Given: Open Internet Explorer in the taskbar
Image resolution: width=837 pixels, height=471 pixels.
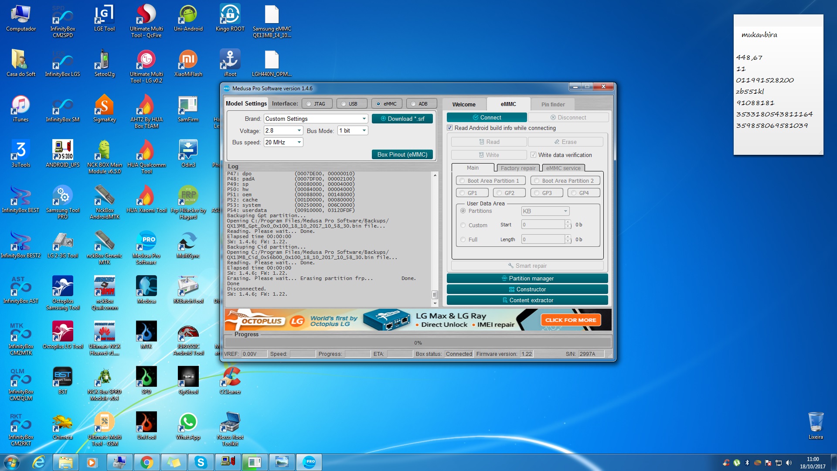Looking at the screenshot, I should tap(39, 462).
